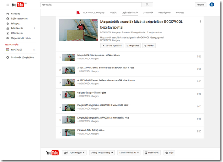This screenshot has height=162, width=223.
Task: Click the search magnifier button
Action: tap(147, 5)
